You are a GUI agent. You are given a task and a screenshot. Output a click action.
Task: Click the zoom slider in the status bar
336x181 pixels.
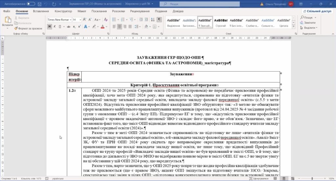point(311,178)
